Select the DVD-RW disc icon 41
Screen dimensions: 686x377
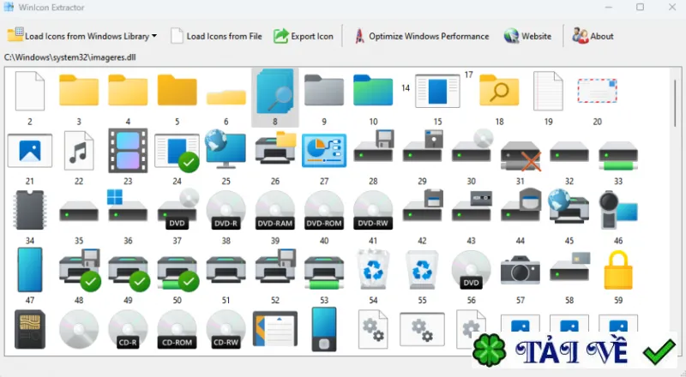[x=373, y=210]
